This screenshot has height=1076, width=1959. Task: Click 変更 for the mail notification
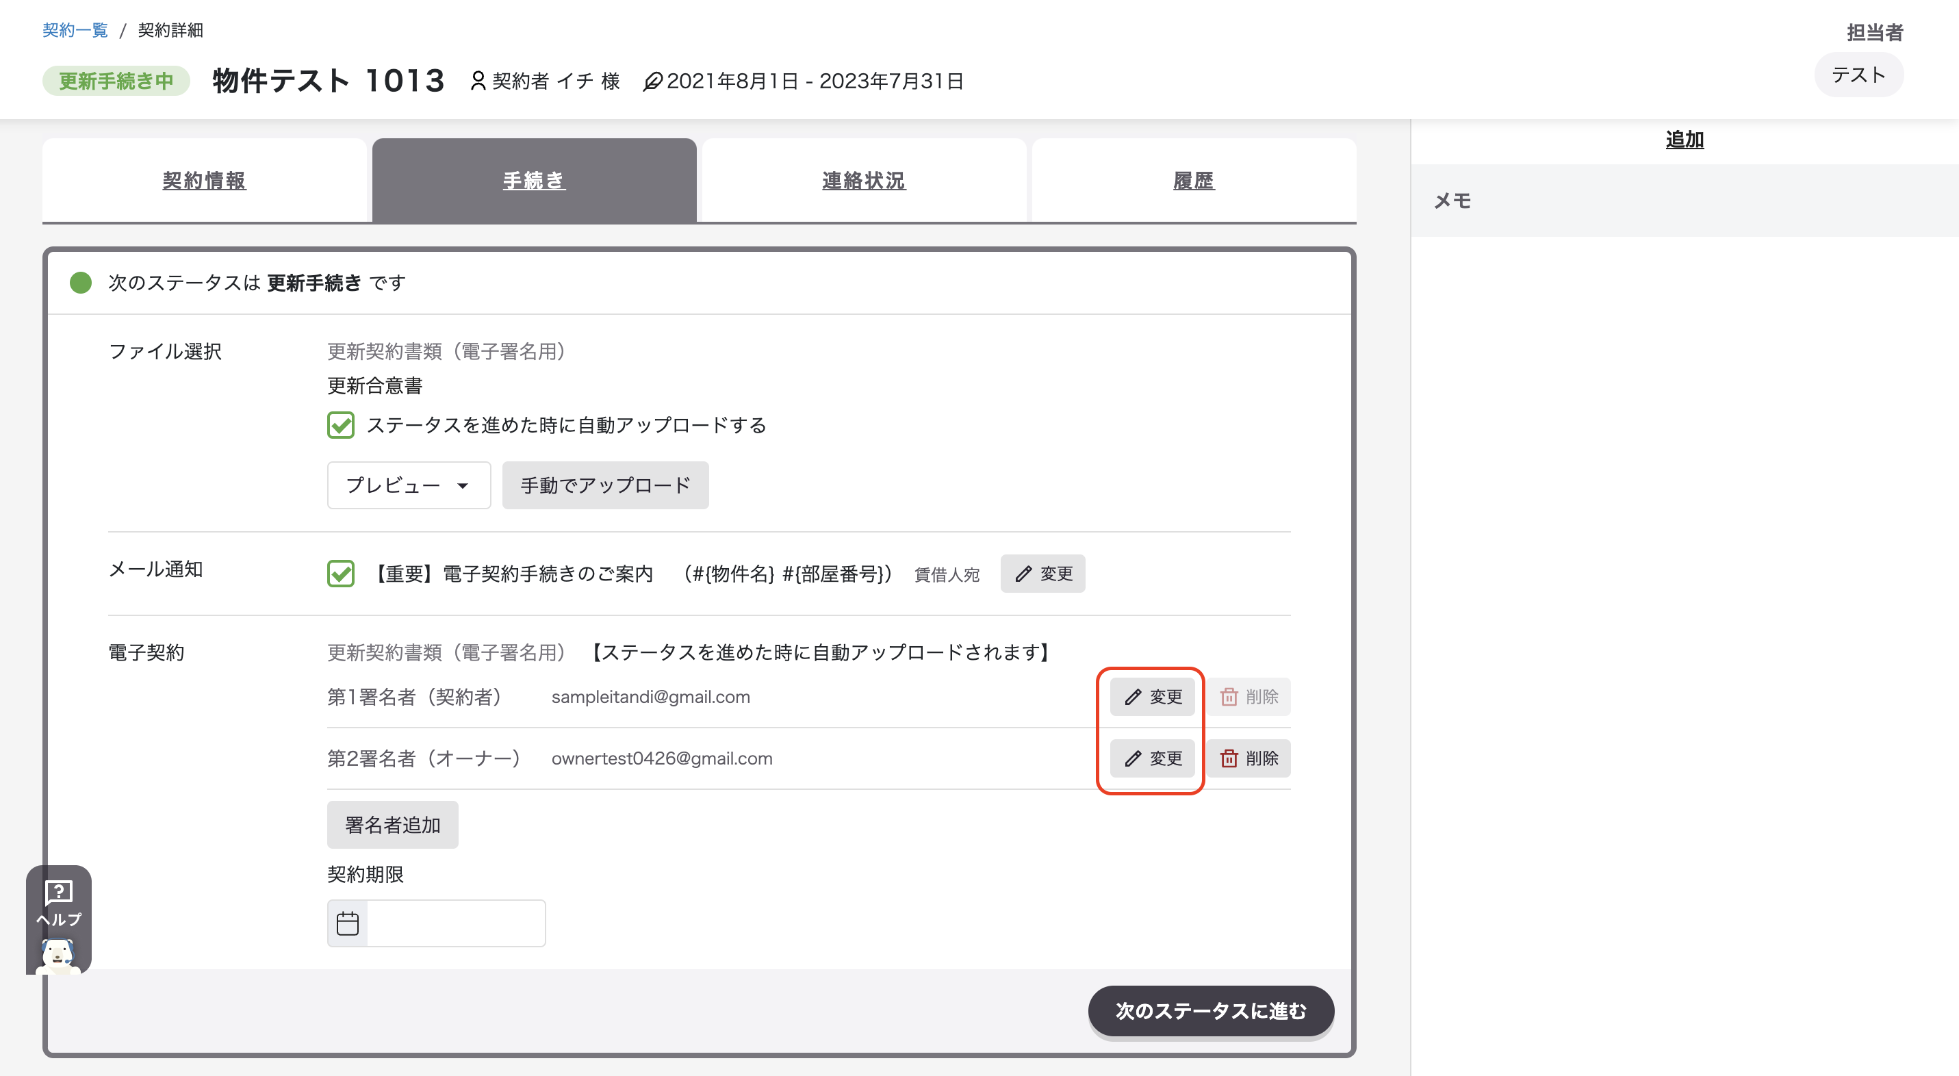(x=1042, y=574)
